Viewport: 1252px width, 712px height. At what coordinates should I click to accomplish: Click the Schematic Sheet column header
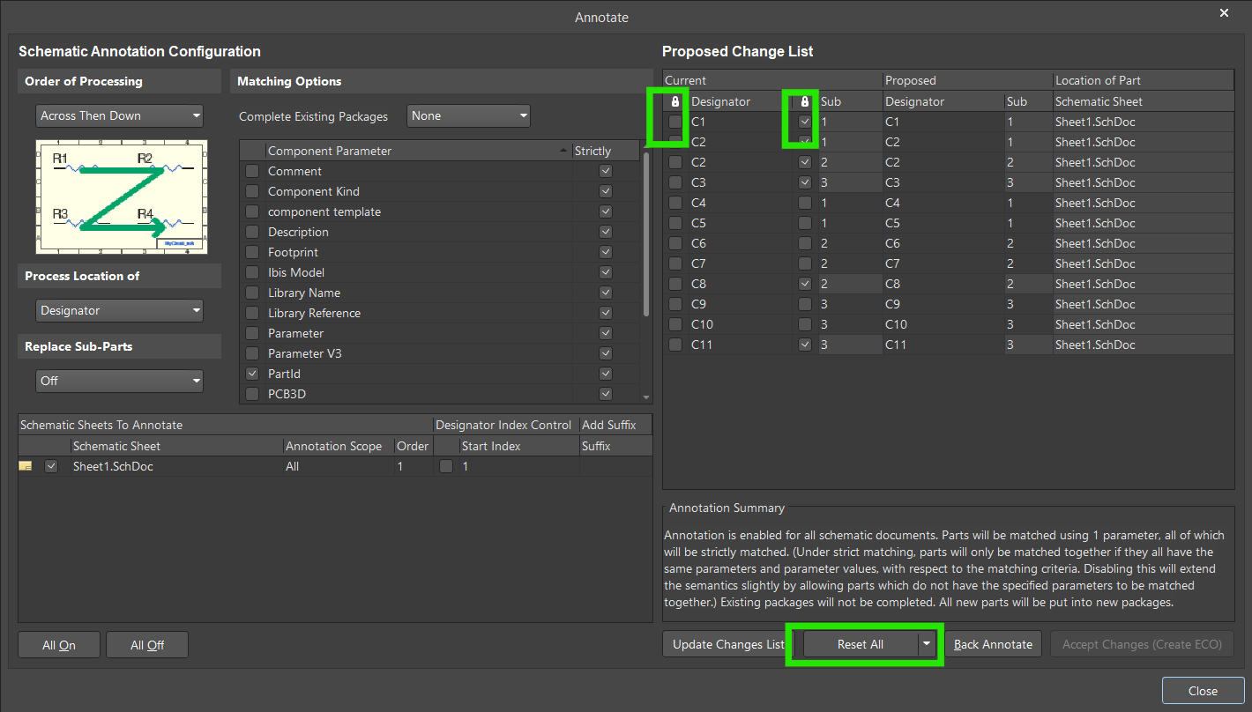tap(176, 446)
